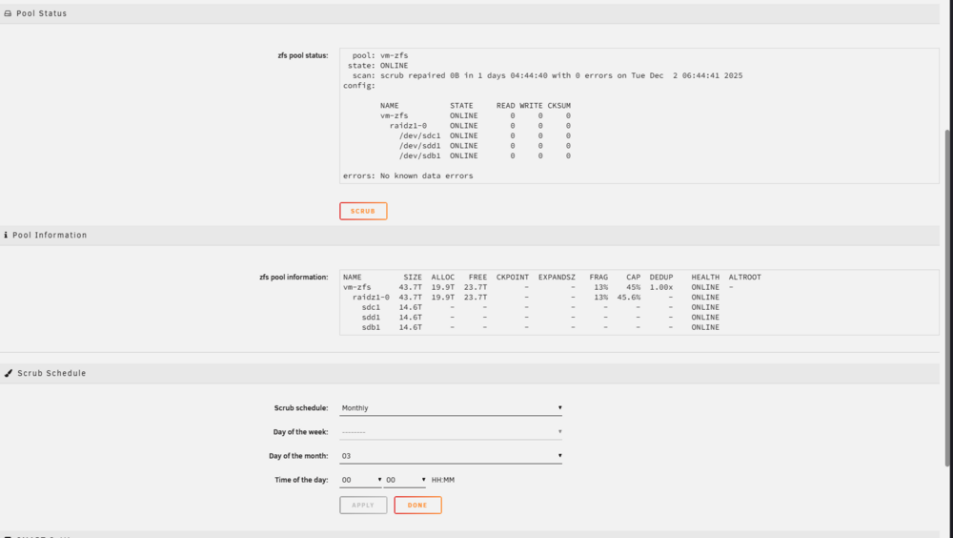953x538 pixels.
Task: Click the 45.6% CAP value for raidz1-0
Action: click(628, 298)
